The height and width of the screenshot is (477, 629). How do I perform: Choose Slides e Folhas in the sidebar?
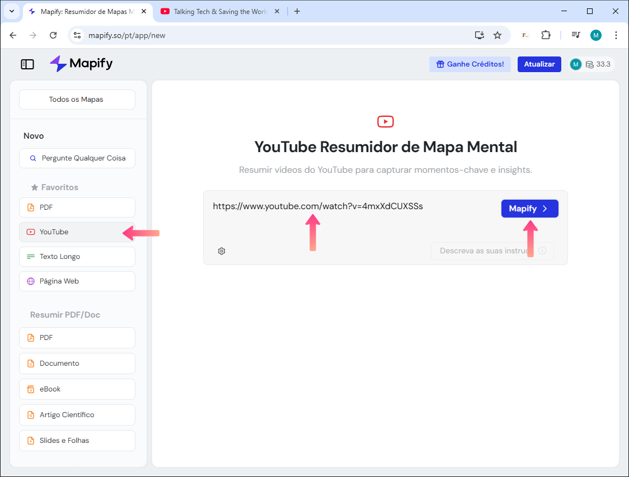coord(77,441)
